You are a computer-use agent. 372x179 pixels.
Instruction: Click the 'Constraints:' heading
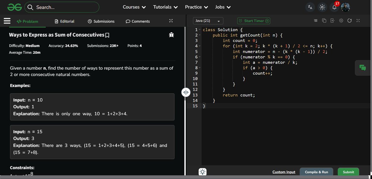click(x=22, y=168)
